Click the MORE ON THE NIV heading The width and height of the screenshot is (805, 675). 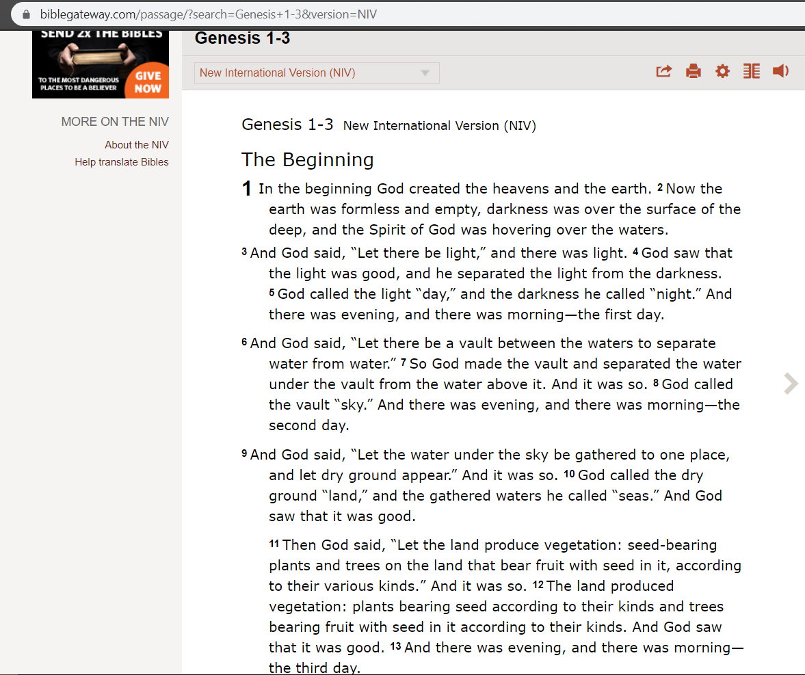[115, 122]
